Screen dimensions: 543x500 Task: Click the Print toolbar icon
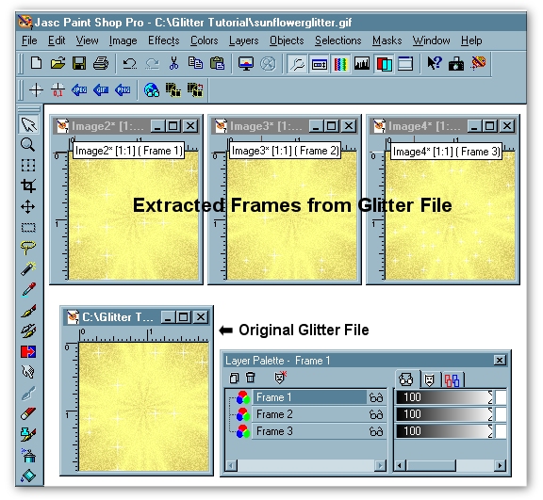(x=101, y=64)
